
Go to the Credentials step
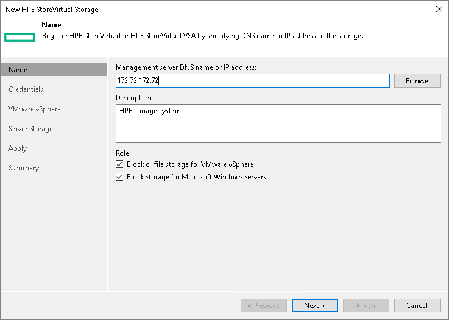click(26, 89)
